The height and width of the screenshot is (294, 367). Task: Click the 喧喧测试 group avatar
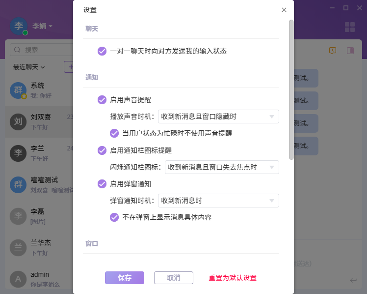(18, 185)
